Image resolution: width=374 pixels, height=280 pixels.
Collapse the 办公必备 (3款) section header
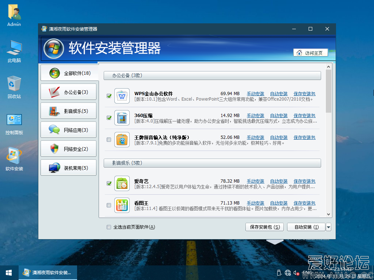pos(212,75)
